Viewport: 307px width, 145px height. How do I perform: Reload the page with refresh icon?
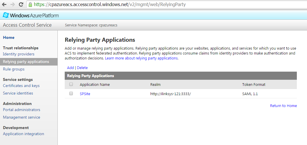(x=21, y=5)
